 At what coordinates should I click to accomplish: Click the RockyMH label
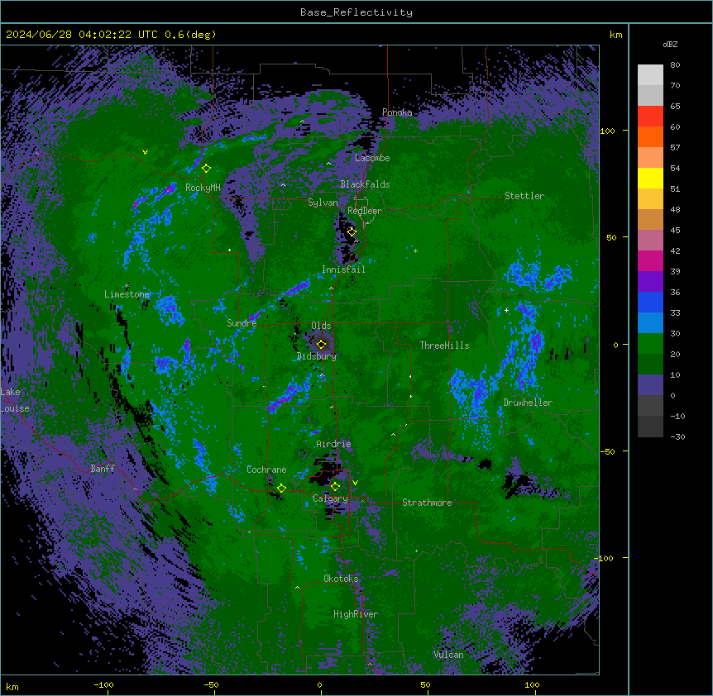click(203, 188)
